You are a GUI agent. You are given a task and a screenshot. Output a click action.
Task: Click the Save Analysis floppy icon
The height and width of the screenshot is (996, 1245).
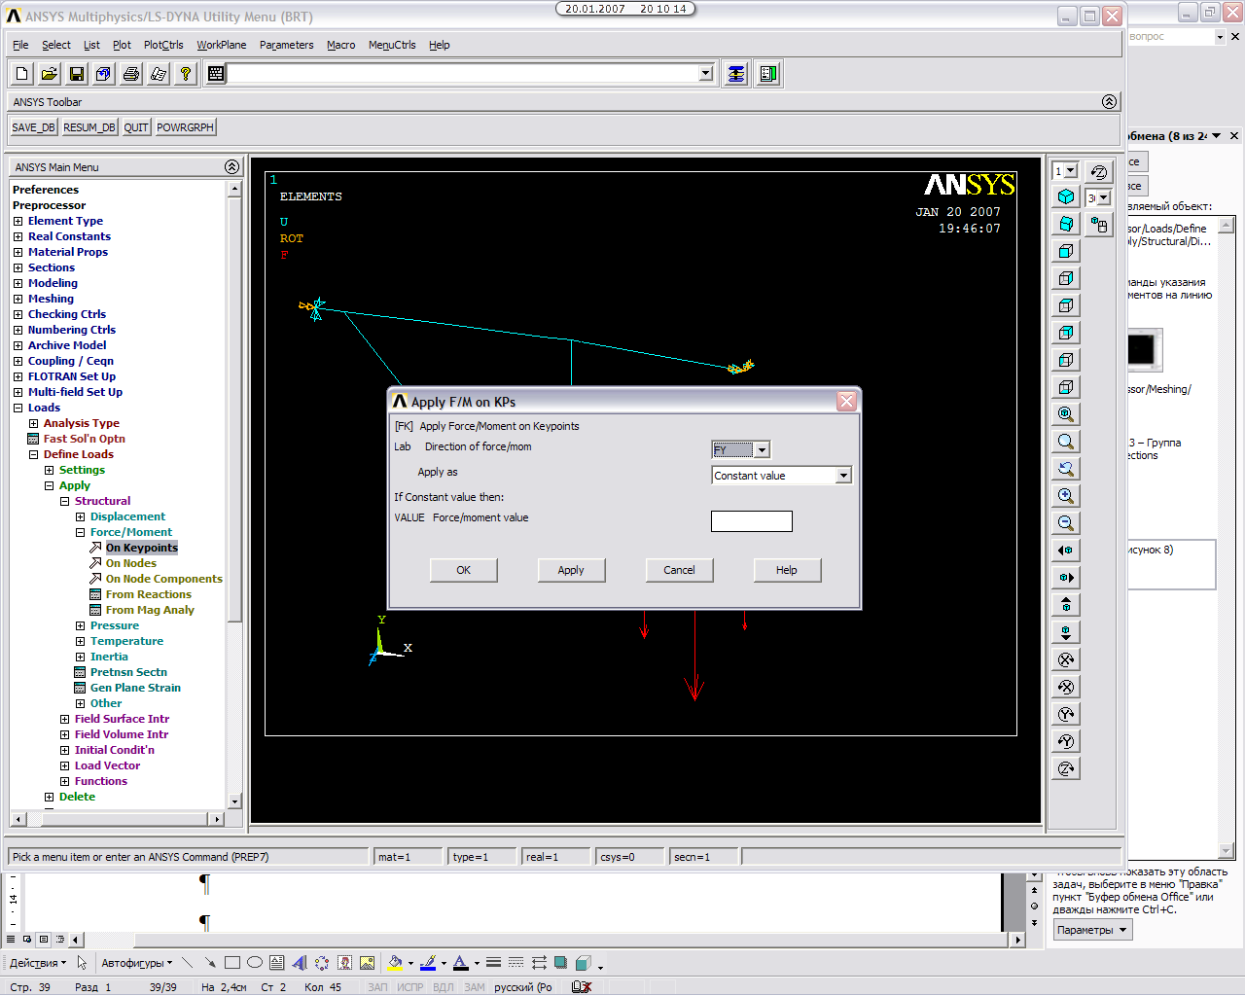click(x=77, y=74)
